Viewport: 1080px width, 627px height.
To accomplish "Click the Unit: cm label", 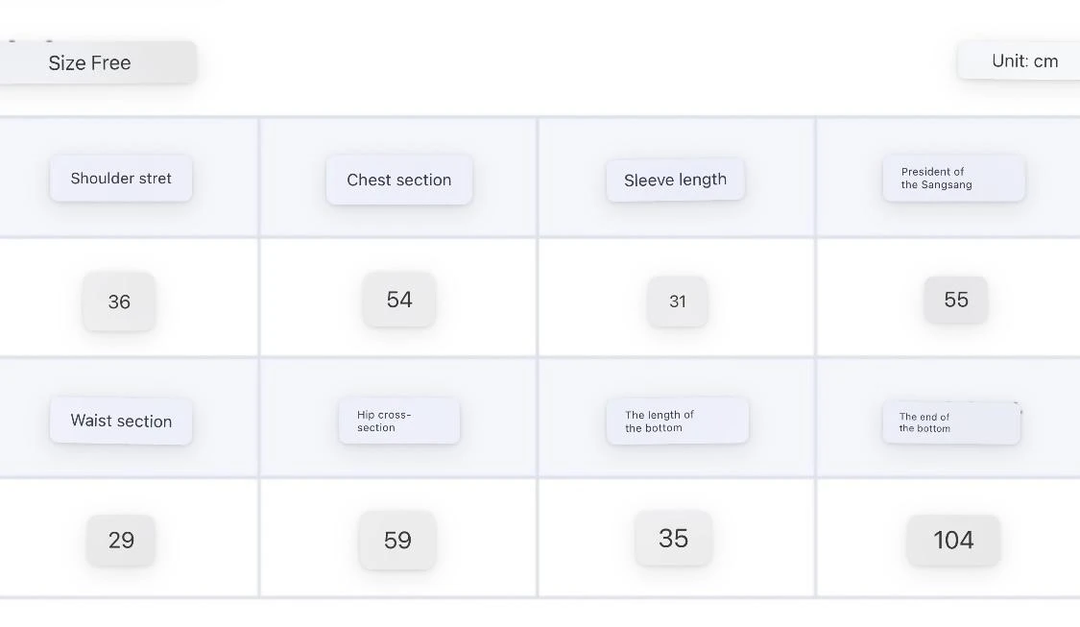I will (x=1024, y=61).
